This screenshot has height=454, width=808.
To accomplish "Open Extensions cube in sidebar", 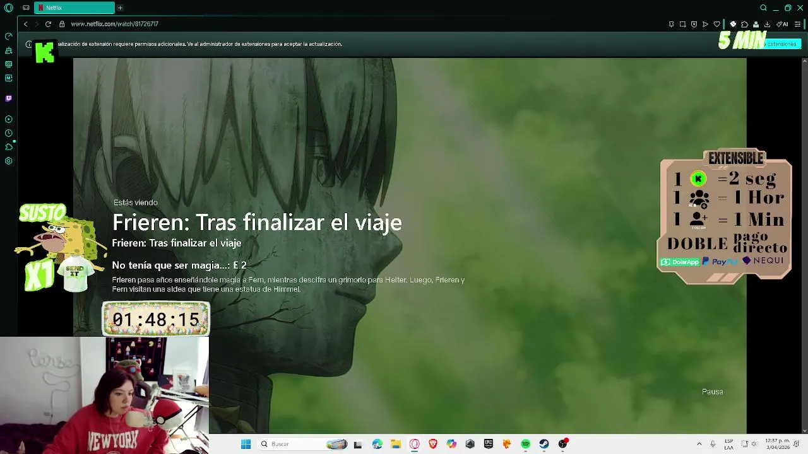I will [8, 147].
